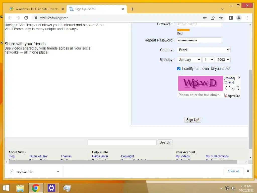Click the footer Search button
The image size is (257, 193).
[x=165, y=142]
